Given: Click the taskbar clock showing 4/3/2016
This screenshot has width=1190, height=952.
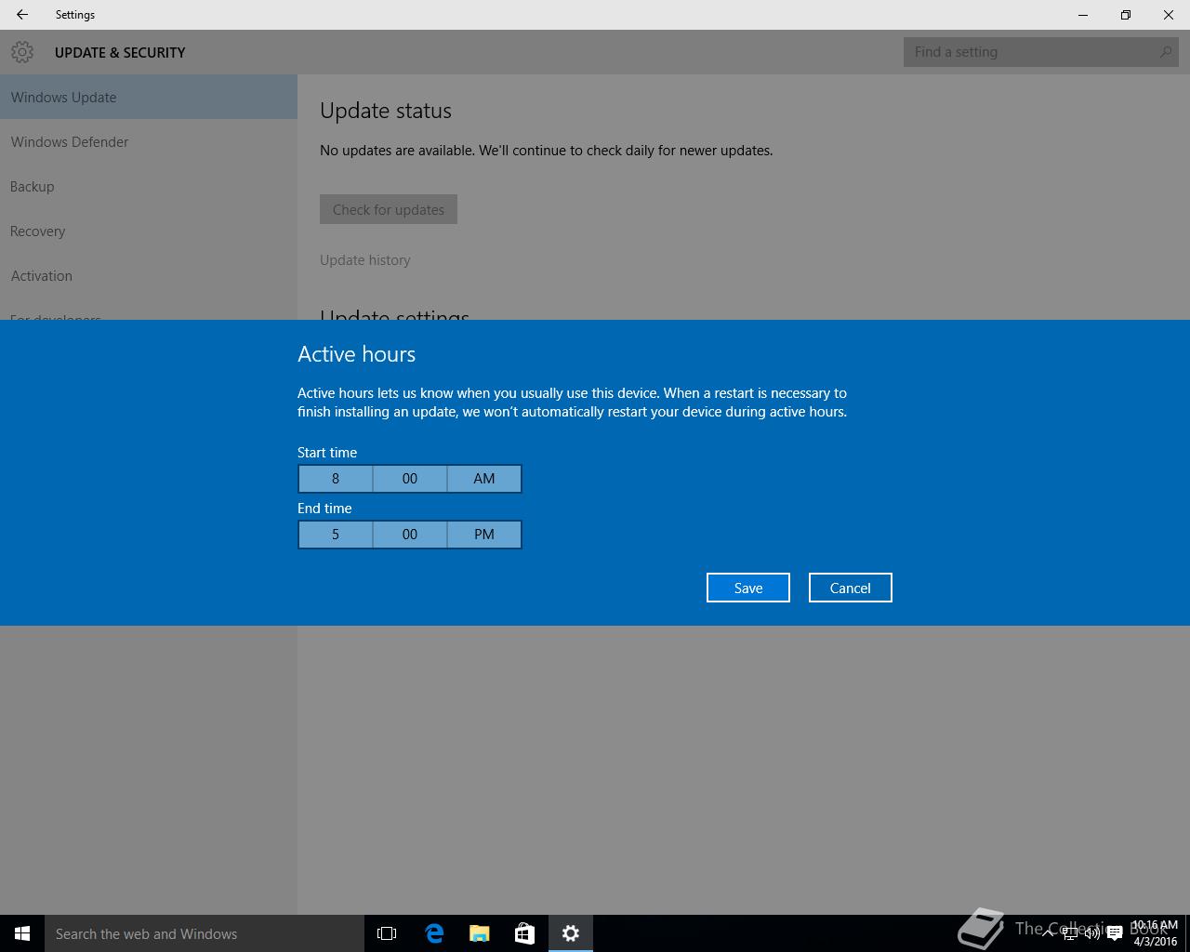Looking at the screenshot, I should 1155,933.
